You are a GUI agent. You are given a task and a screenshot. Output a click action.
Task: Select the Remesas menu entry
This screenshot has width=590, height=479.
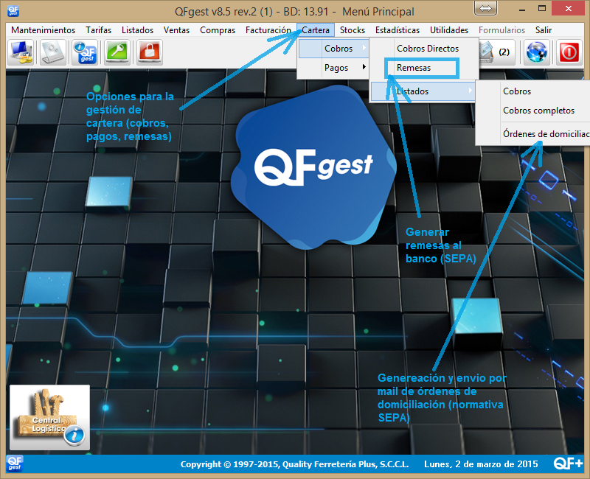[x=424, y=68]
